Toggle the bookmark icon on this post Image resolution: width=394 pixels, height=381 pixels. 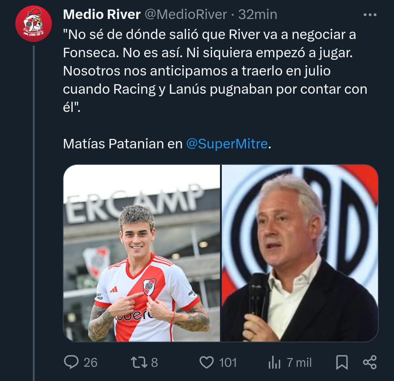[x=342, y=362]
